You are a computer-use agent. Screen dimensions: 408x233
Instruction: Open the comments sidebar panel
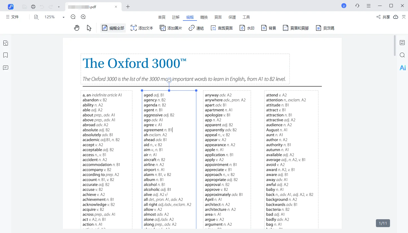pos(6,68)
